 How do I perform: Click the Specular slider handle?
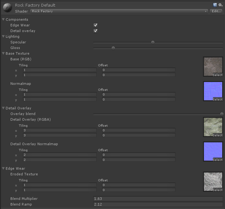153,42
